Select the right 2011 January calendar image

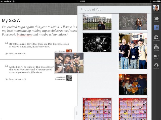[133, 109]
